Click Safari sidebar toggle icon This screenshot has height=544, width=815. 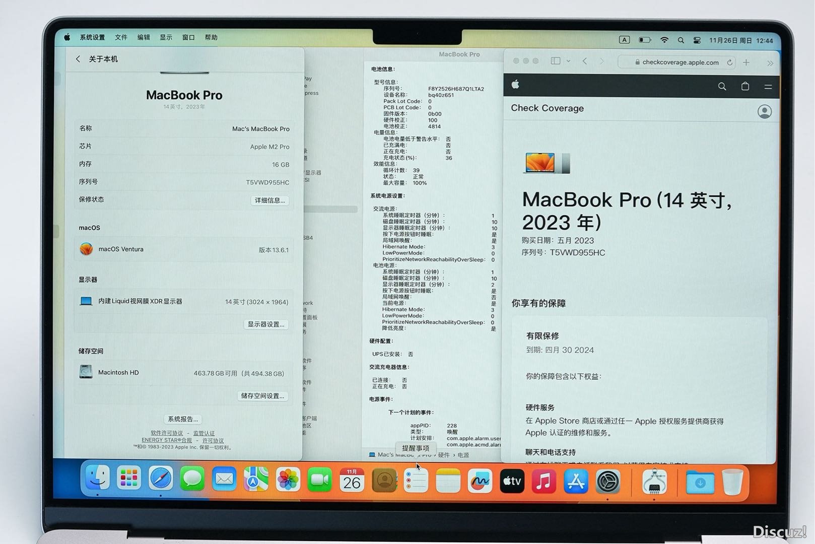[556, 61]
